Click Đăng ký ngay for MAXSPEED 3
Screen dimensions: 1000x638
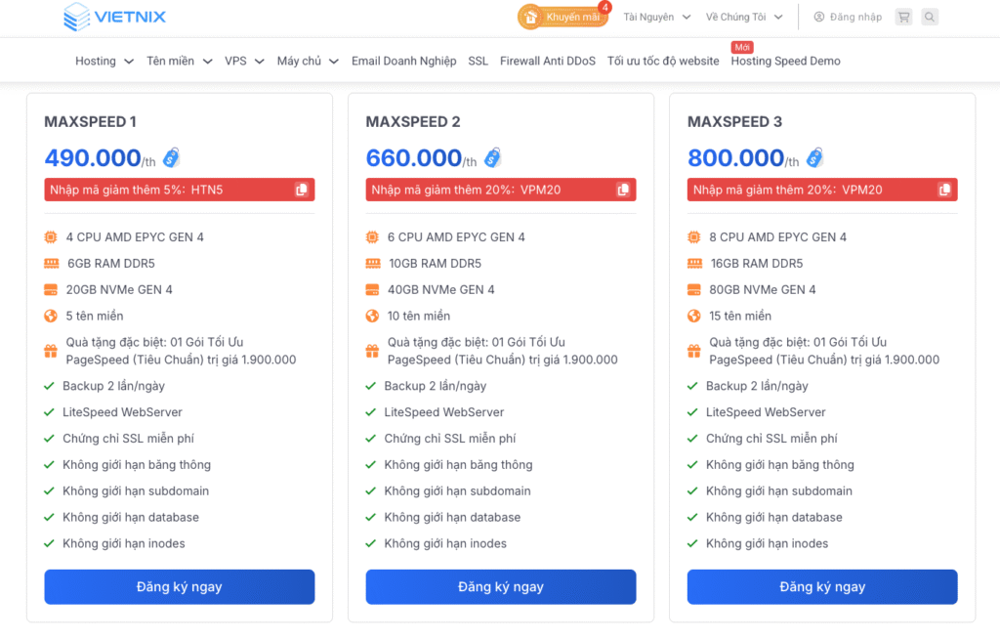click(822, 587)
